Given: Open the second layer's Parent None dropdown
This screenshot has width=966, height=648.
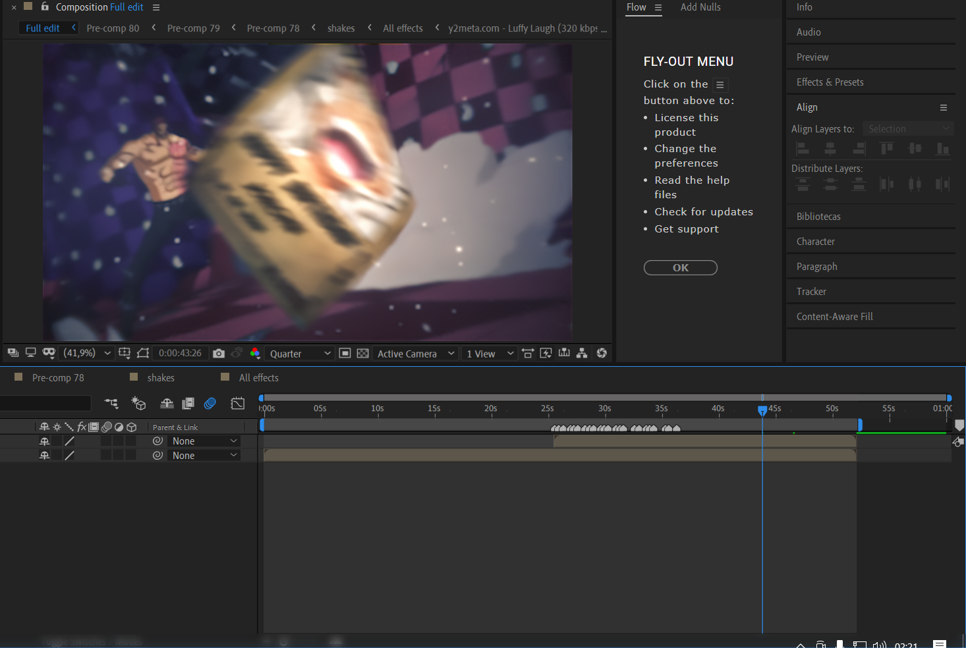Looking at the screenshot, I should (204, 456).
